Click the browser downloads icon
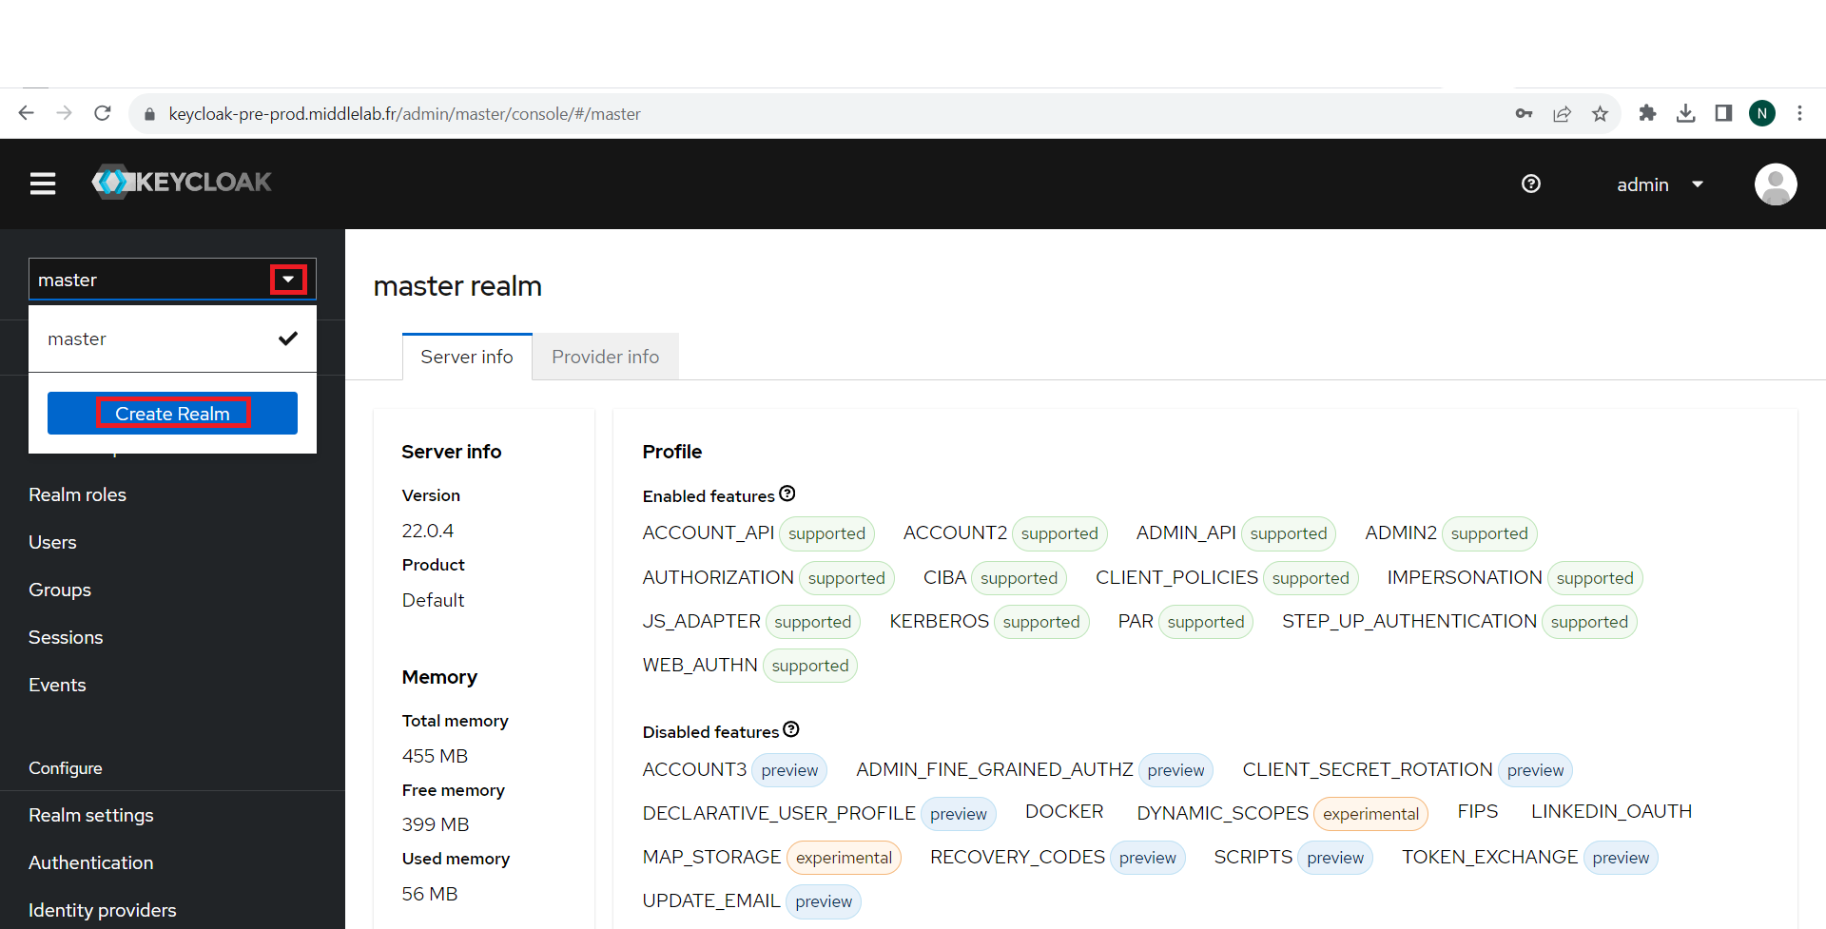Image resolution: width=1826 pixels, height=929 pixels. 1686,113
